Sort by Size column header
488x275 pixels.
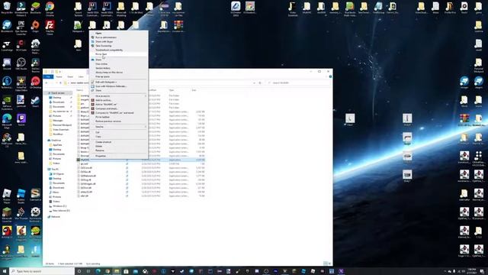tap(194, 90)
